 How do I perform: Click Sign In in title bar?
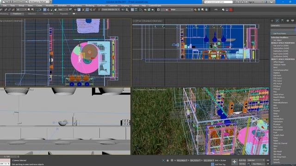pyautogui.click(x=251, y=2)
